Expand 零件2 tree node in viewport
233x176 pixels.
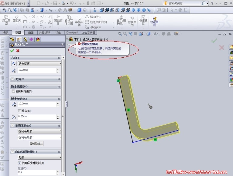point(67,39)
